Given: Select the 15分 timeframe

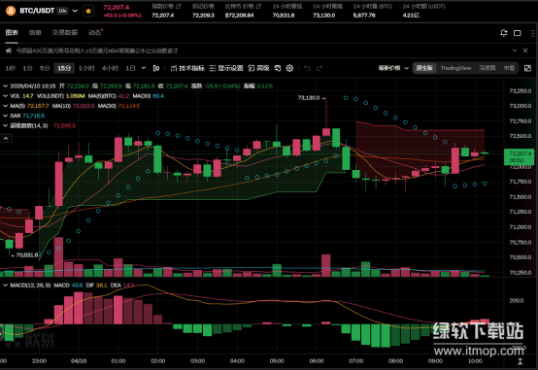Looking at the screenshot, I should (x=64, y=68).
